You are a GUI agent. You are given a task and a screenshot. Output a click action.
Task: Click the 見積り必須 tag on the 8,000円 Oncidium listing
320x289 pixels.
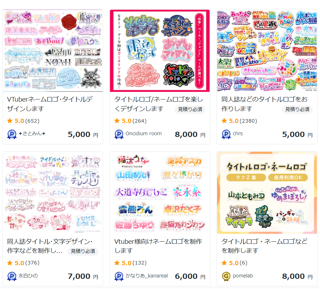tap(190, 109)
